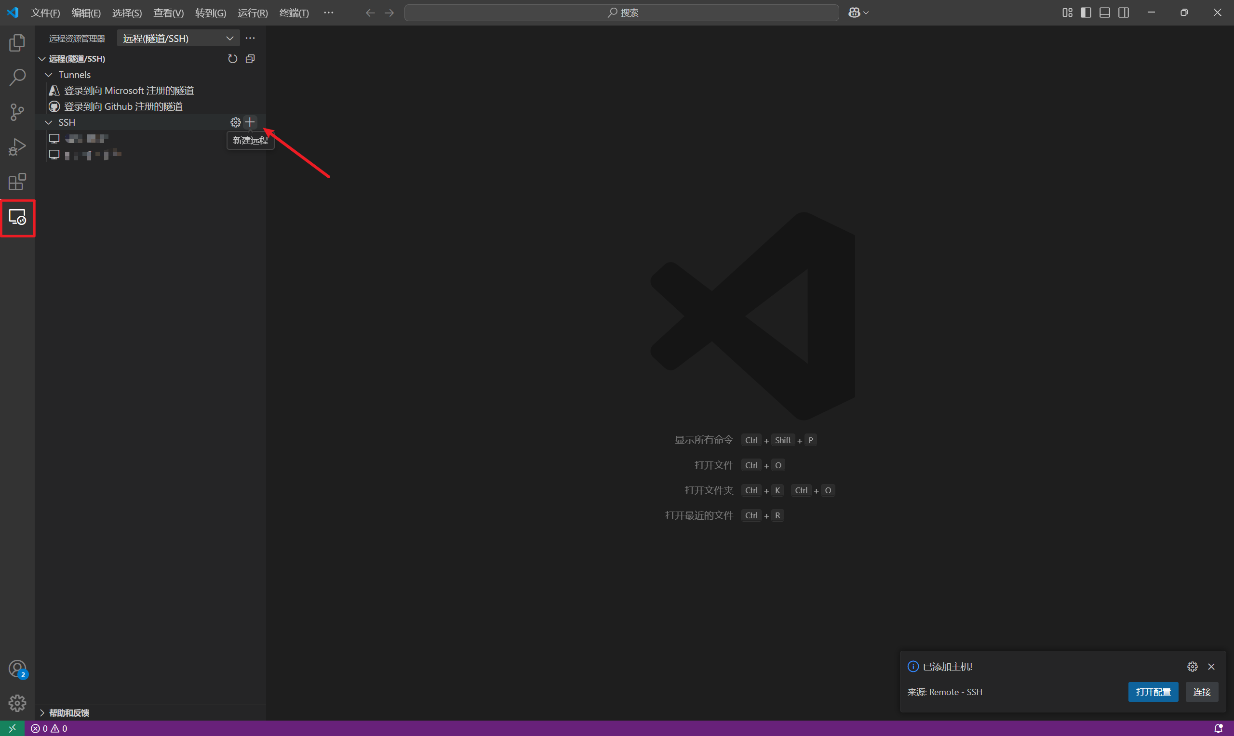1234x736 pixels.
Task: Open notifications bell in status bar
Action: point(1218,728)
